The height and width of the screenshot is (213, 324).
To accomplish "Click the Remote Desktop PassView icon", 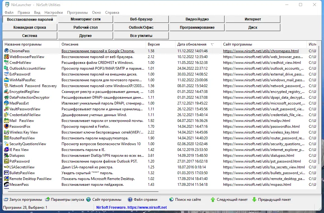I will (6, 178).
